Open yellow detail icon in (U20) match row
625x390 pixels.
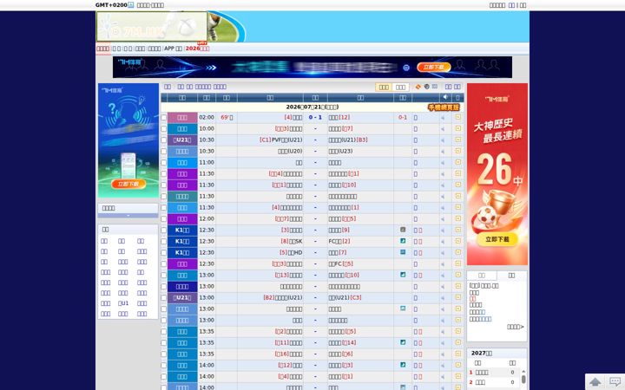click(x=458, y=151)
